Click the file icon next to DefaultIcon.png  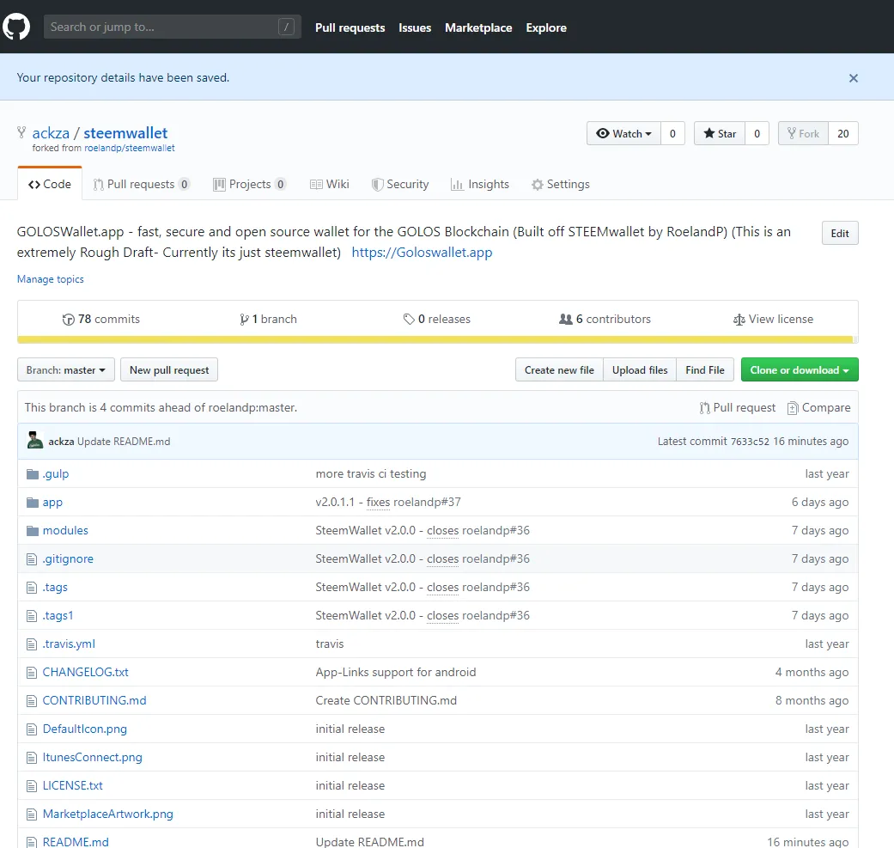coord(32,729)
